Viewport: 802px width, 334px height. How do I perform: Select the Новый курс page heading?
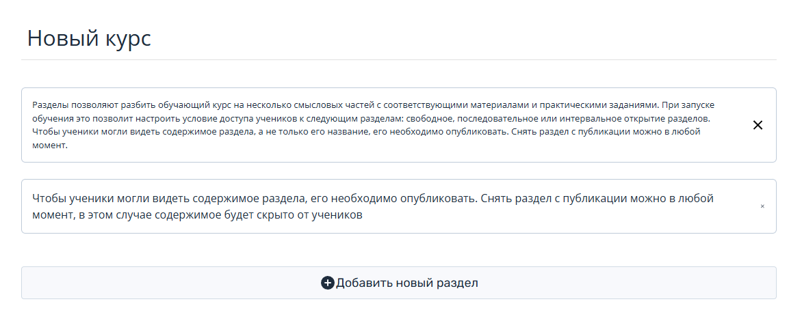tap(89, 38)
